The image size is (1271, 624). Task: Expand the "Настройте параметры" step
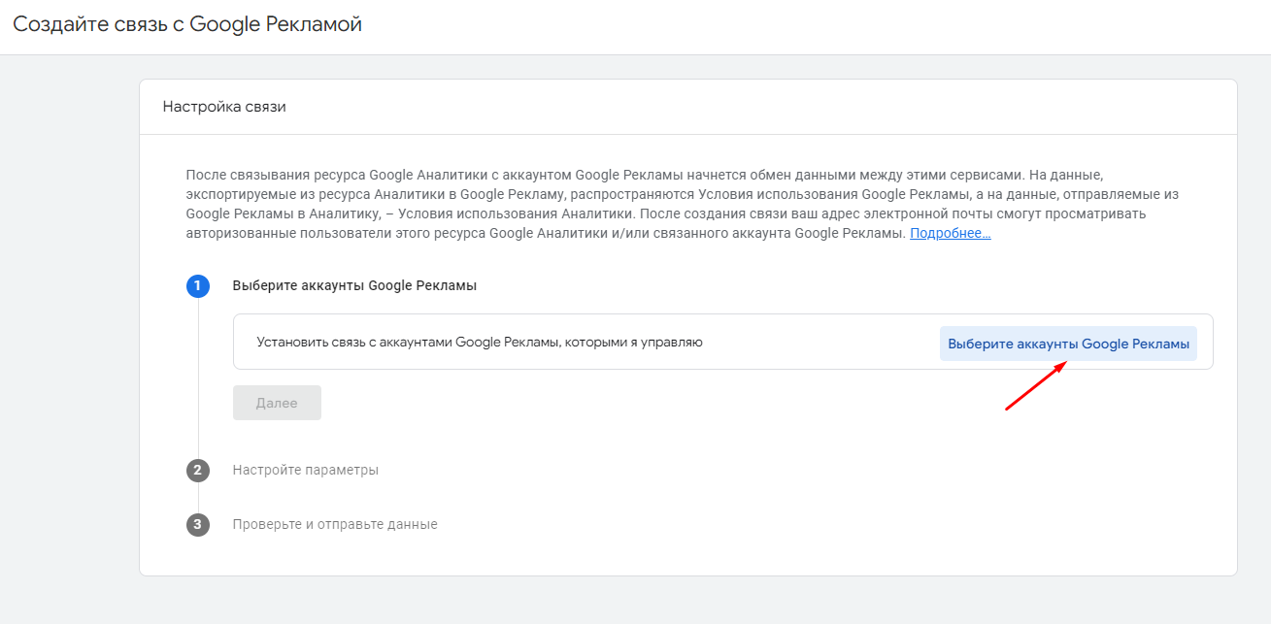[305, 471]
